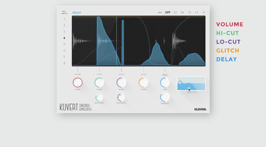
Task: Click the green Hi-Cut Range knob
Action: click(x=99, y=83)
